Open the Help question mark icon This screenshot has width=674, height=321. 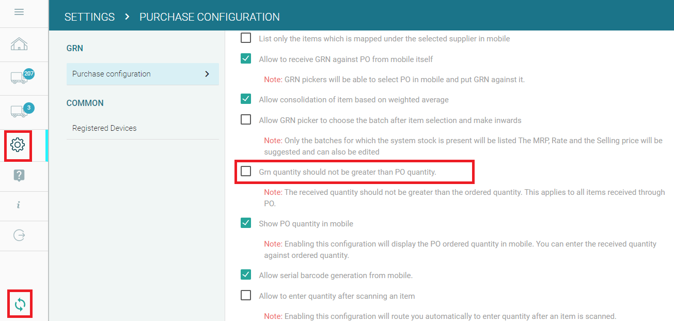(19, 175)
